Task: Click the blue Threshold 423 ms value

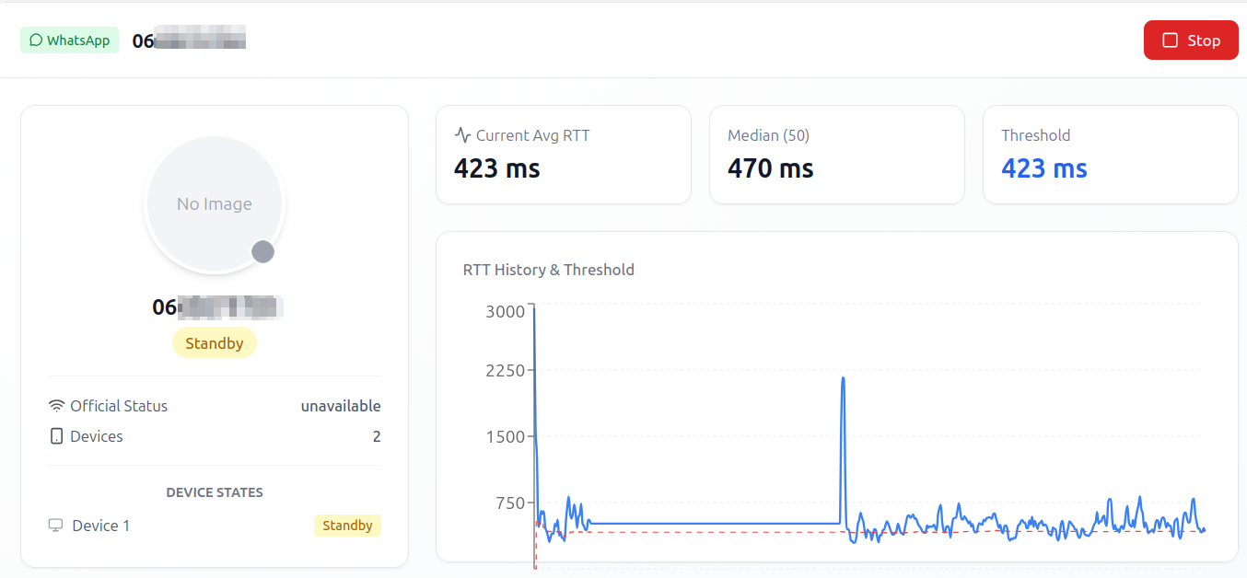Action: 1043,169
